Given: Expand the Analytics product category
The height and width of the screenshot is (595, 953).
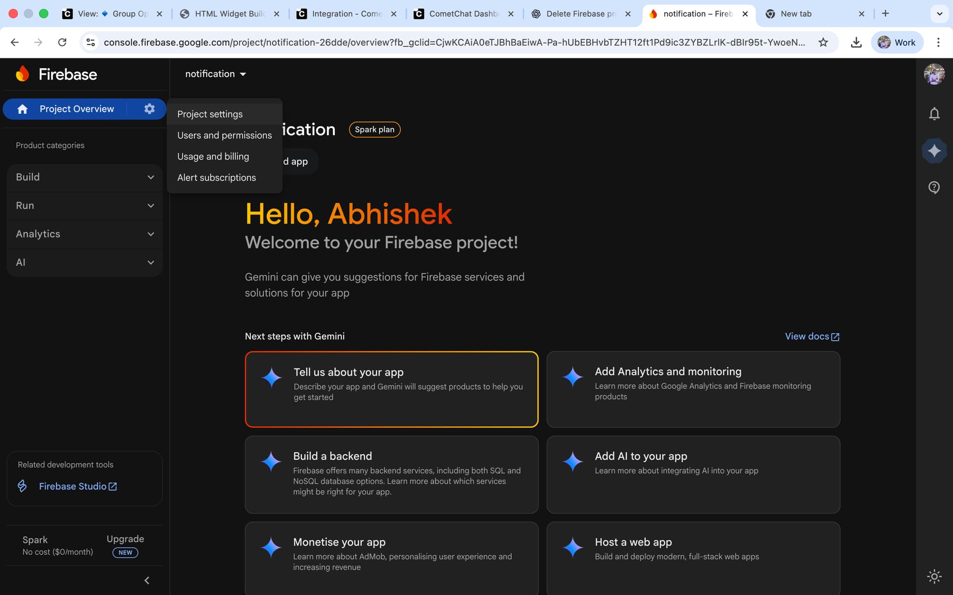Looking at the screenshot, I should pyautogui.click(x=85, y=234).
